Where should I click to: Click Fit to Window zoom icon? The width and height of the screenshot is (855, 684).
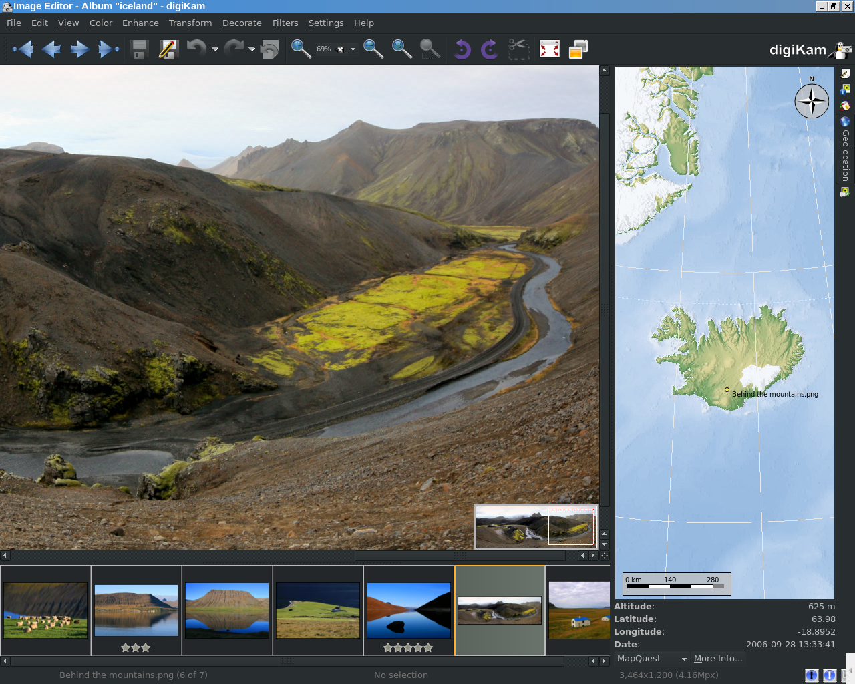coord(401,49)
